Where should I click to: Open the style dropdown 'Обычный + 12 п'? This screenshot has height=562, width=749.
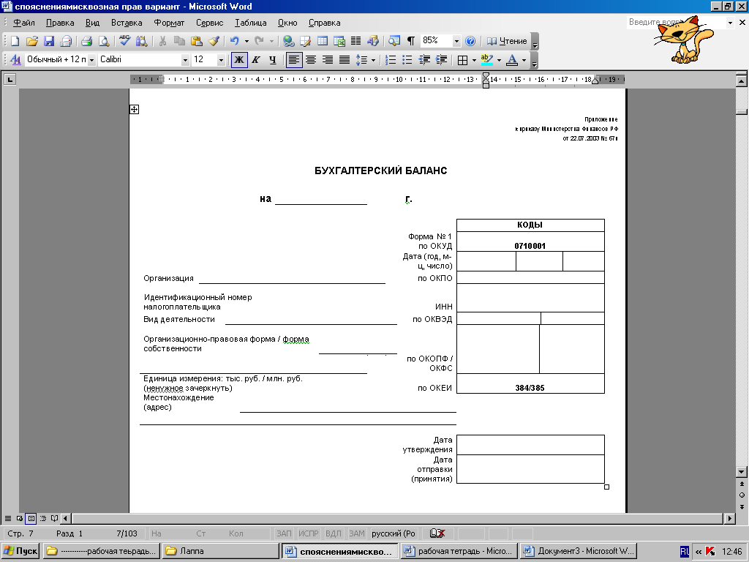click(91, 60)
